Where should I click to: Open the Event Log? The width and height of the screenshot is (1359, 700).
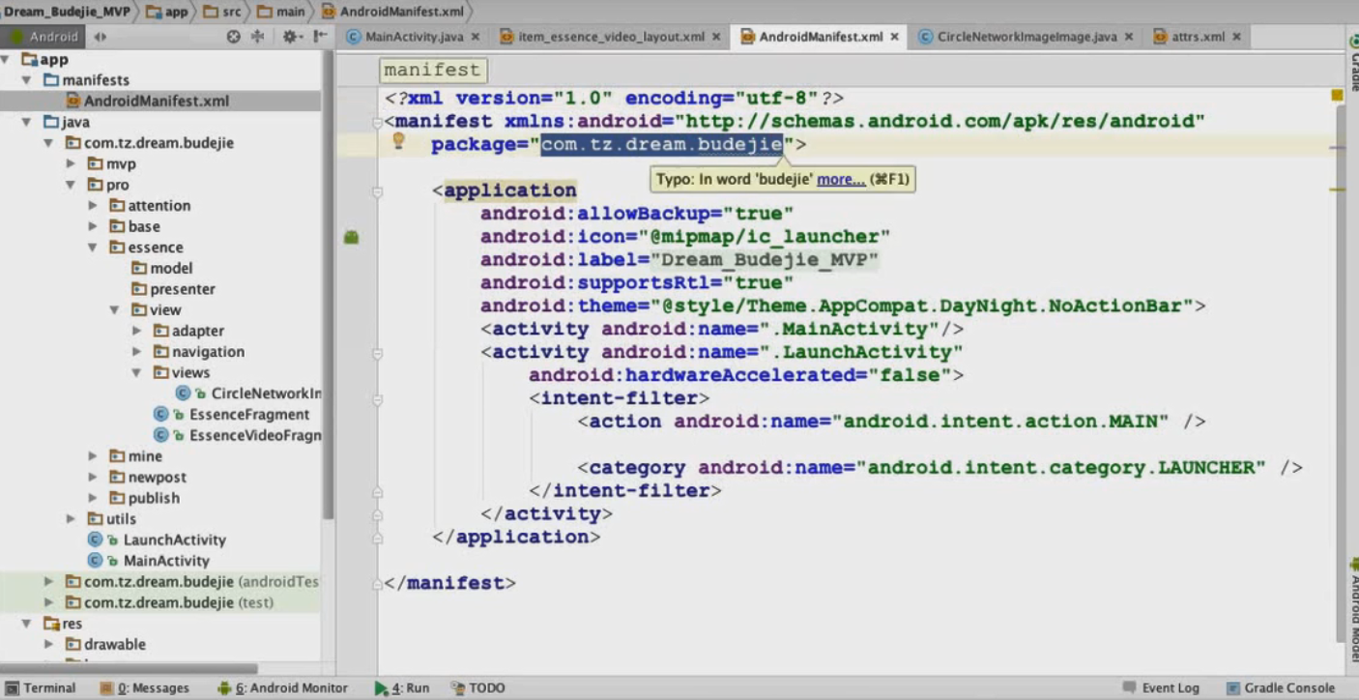(x=1161, y=688)
